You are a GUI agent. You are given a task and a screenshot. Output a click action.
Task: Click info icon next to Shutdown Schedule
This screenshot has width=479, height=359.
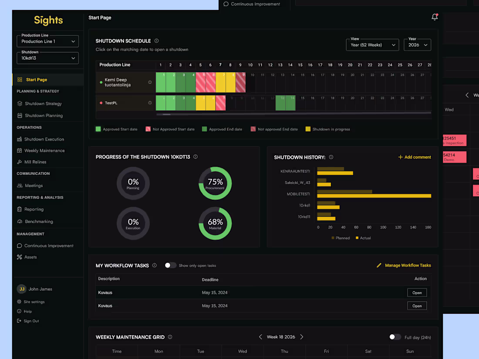pyautogui.click(x=156, y=40)
